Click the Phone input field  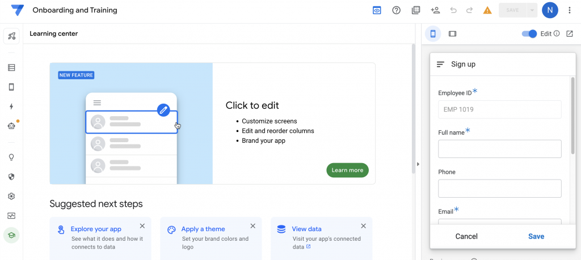[499, 189]
